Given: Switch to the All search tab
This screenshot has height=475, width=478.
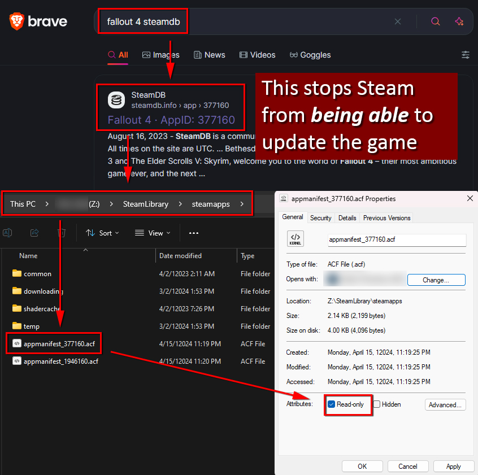Looking at the screenshot, I should 118,55.
